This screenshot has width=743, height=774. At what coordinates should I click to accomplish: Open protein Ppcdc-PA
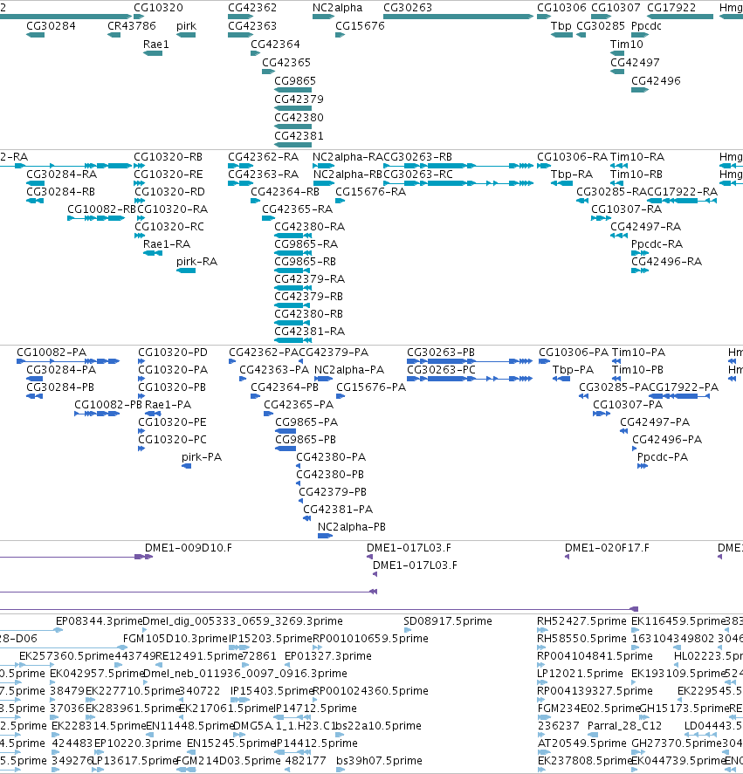(x=663, y=457)
